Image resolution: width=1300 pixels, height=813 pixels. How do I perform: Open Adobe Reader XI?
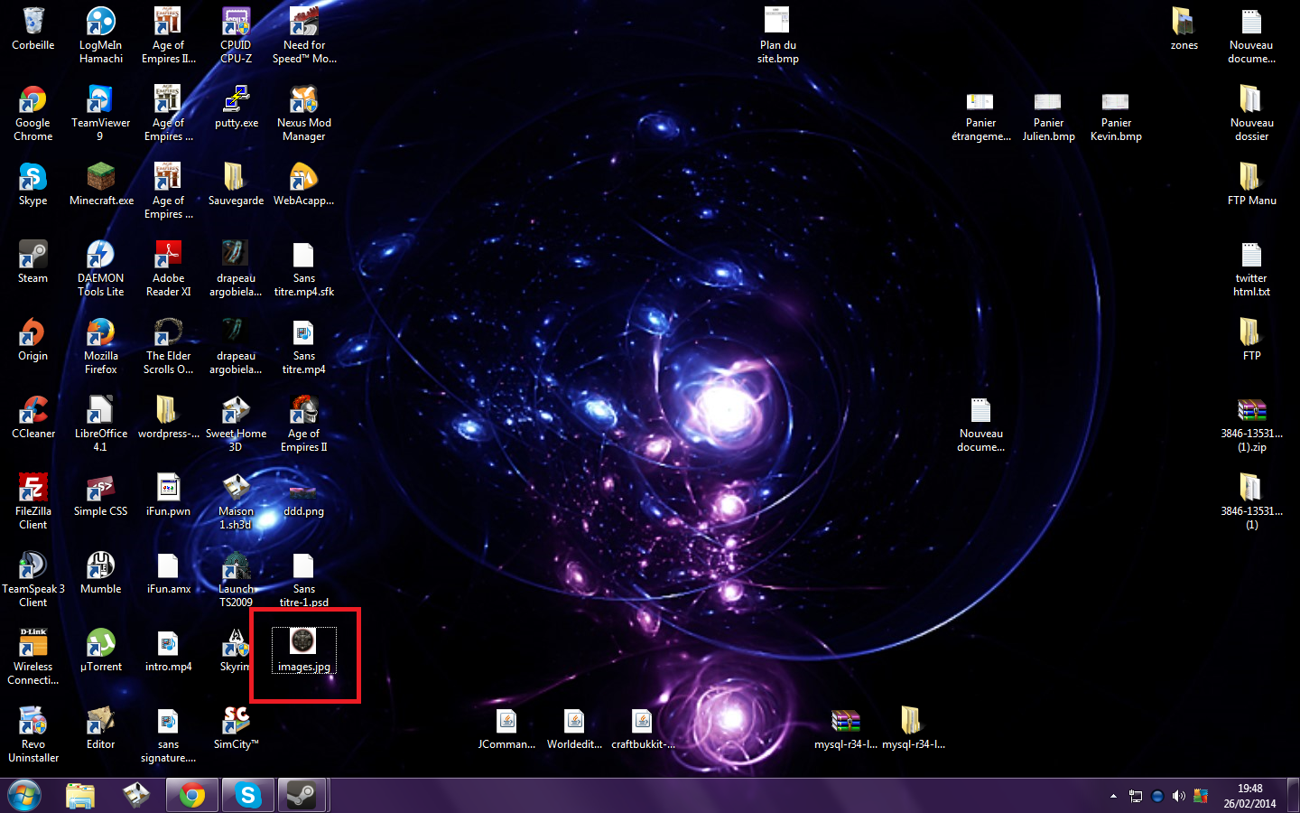[x=169, y=268]
